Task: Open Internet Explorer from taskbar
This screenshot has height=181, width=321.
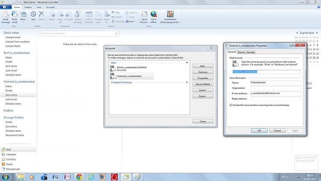Action: pyautogui.click(x=91, y=177)
